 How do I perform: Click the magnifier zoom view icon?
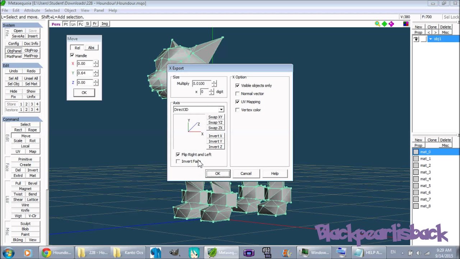click(377, 24)
